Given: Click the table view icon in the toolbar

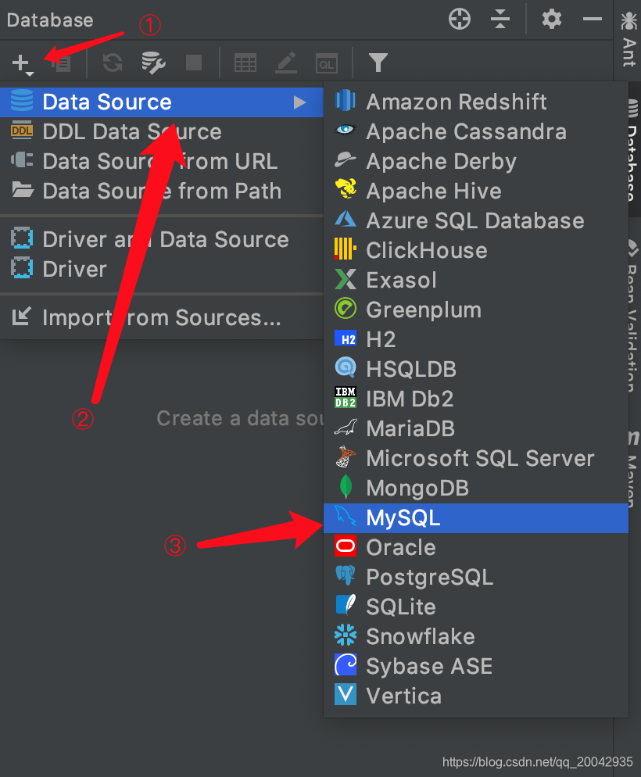Looking at the screenshot, I should click(245, 63).
